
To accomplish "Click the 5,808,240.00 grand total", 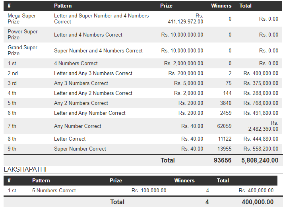I will point(260,160).
